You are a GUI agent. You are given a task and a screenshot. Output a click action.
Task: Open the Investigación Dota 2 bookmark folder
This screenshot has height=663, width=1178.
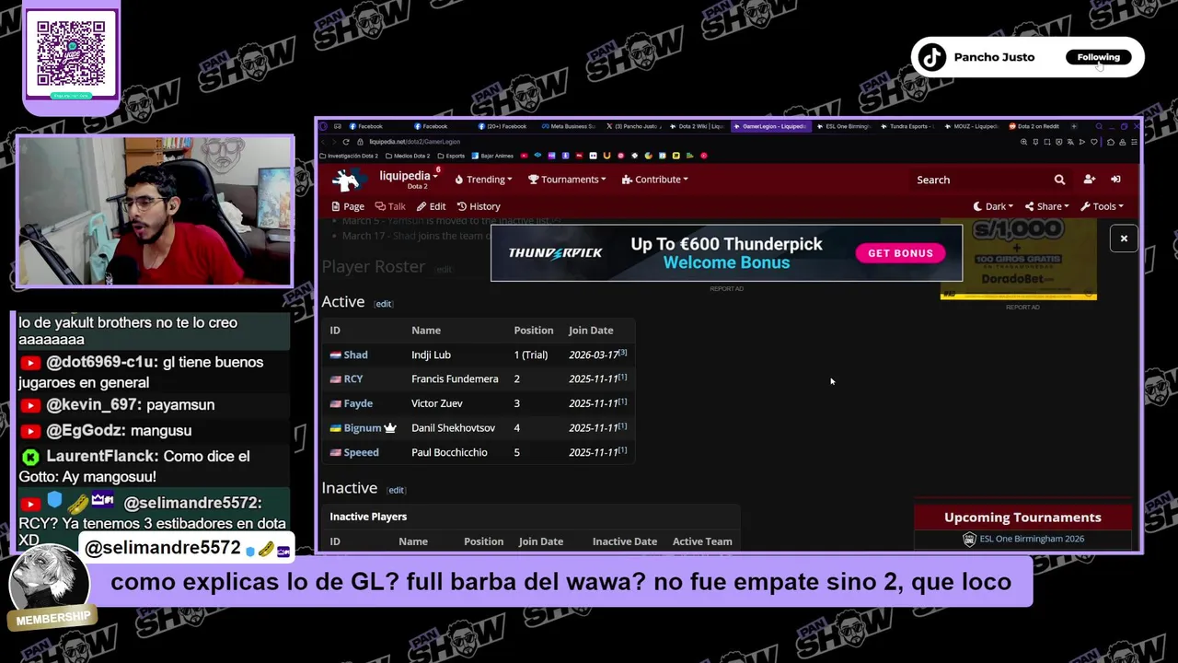point(349,156)
